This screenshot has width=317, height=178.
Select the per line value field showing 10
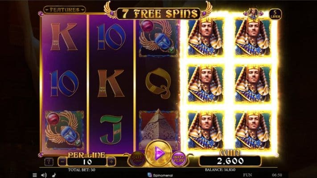coord(87,162)
